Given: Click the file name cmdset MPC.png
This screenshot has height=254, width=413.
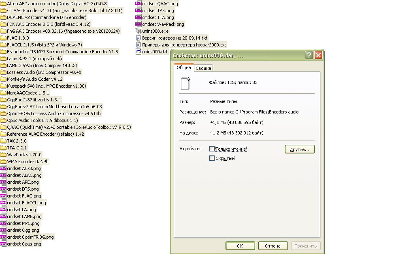Looking at the screenshot, I should (23, 223).
